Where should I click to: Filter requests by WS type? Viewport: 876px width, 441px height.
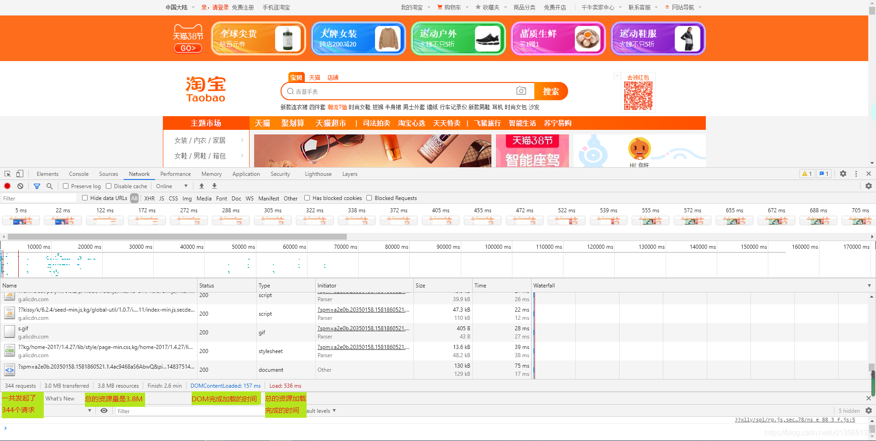point(250,198)
